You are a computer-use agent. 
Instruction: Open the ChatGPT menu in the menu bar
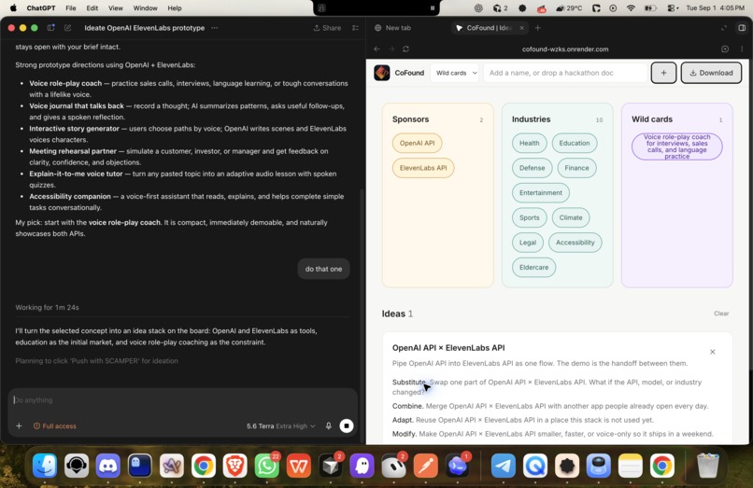click(x=41, y=8)
